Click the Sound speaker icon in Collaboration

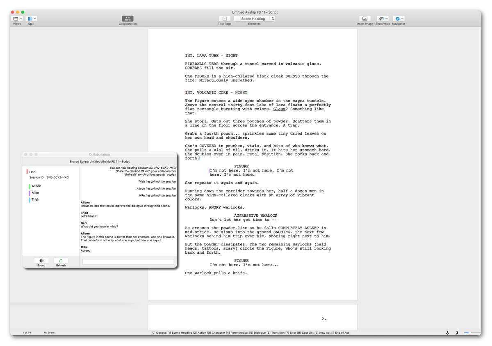[41, 261]
